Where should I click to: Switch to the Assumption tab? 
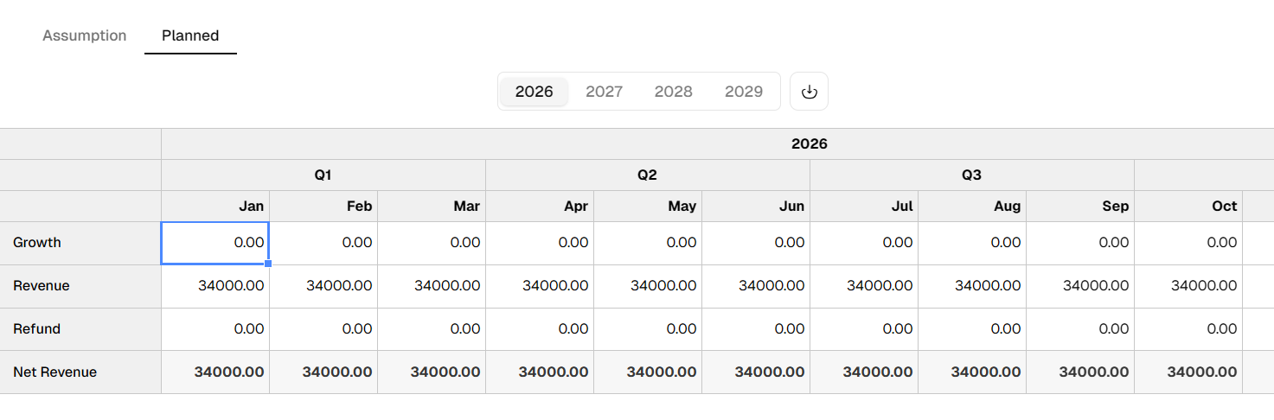tap(85, 35)
